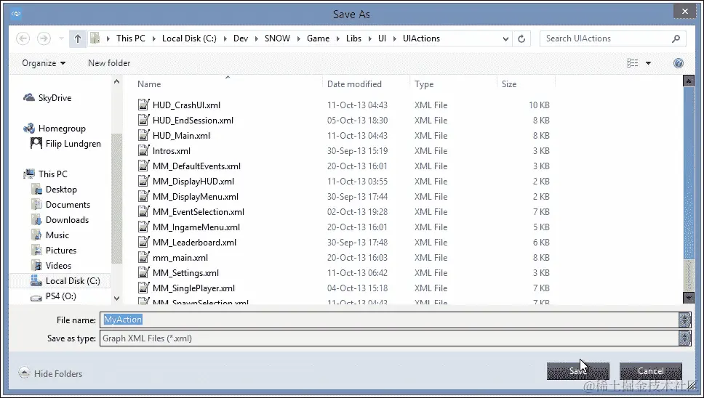Click sidebar scroll up arrow
704x398 pixels.
pos(117,81)
